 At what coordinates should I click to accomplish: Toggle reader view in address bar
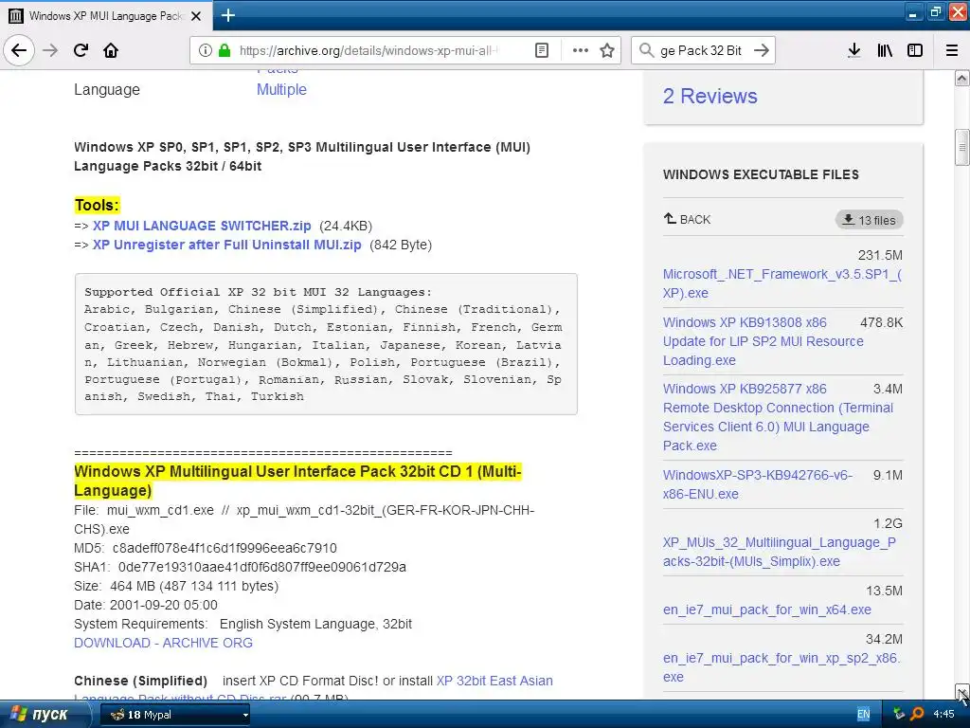[x=541, y=50]
